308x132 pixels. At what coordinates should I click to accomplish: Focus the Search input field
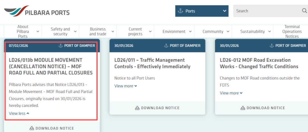point(267,11)
